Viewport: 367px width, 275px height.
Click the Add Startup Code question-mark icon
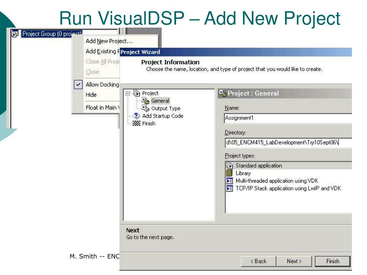[x=136, y=116]
